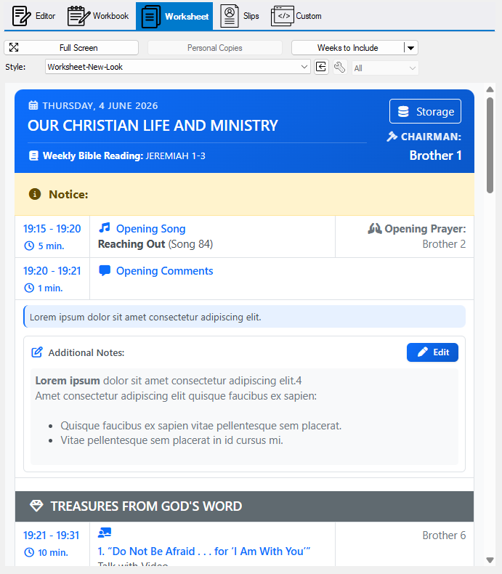502x574 pixels.
Task: Click the Opening Comments speech bubble icon
Action: (105, 271)
